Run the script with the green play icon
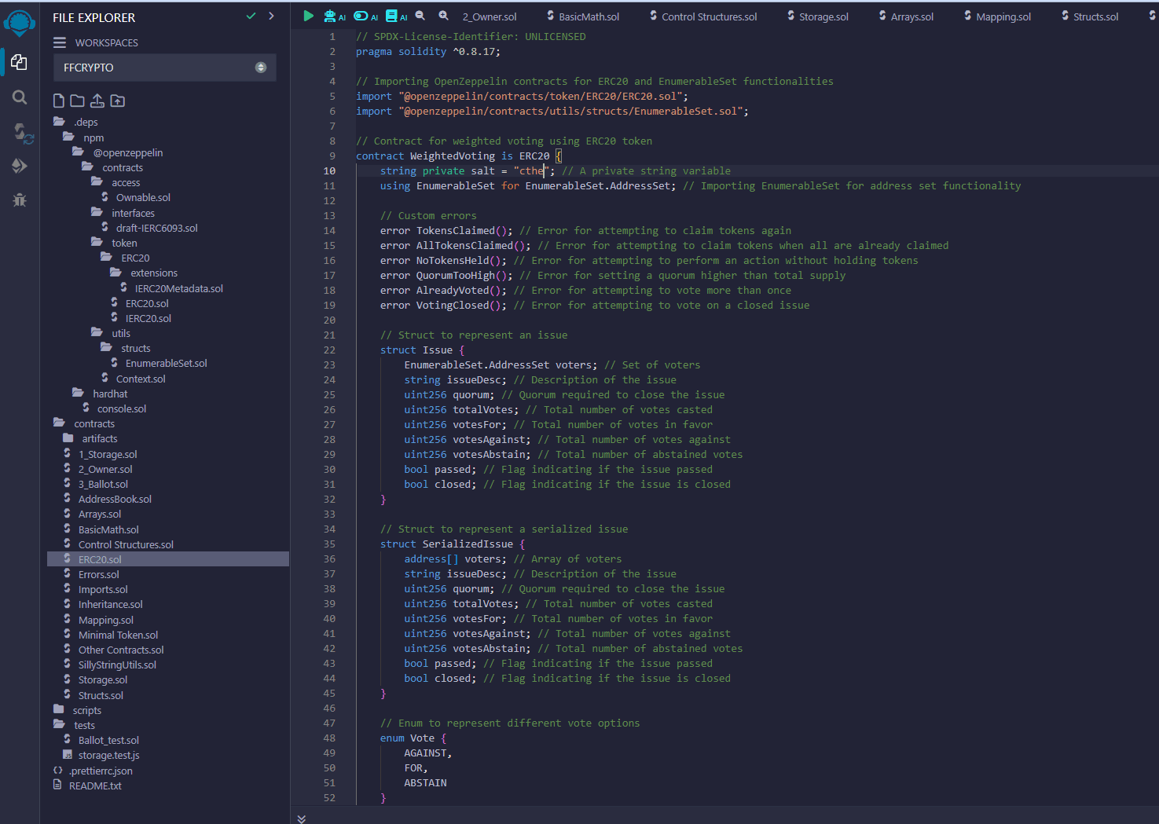 (x=308, y=16)
